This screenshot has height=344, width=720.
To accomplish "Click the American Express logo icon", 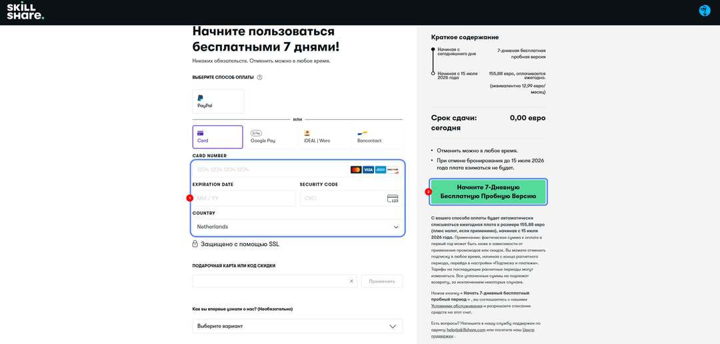I will click(x=380, y=170).
